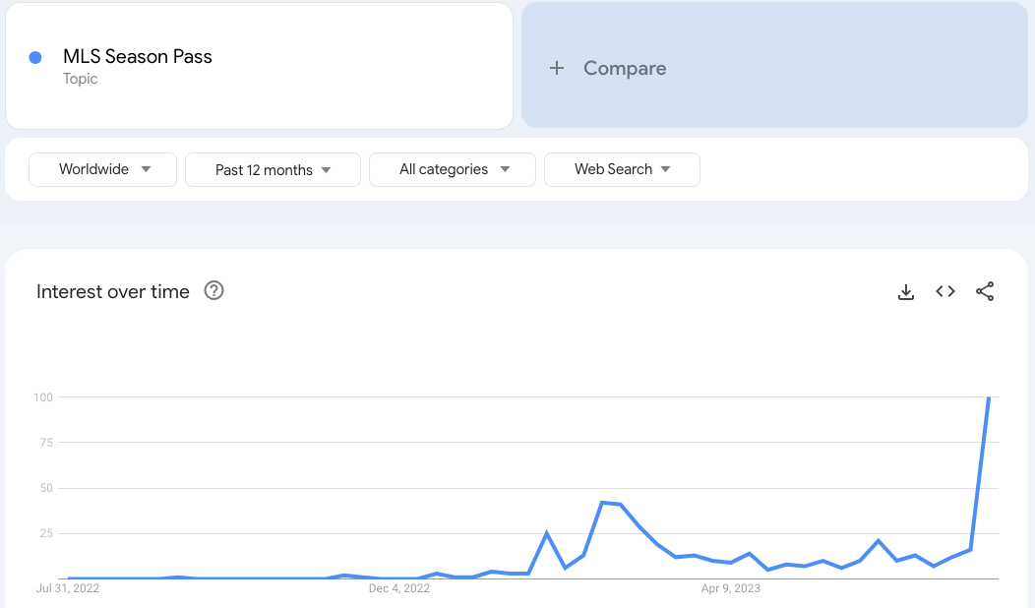Click the Apr 9, 2023 axis label

731,588
